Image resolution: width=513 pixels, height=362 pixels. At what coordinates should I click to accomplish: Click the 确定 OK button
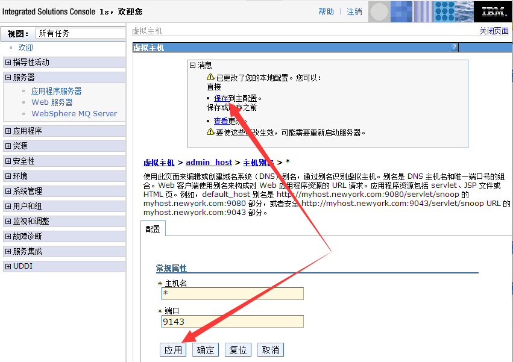206,350
